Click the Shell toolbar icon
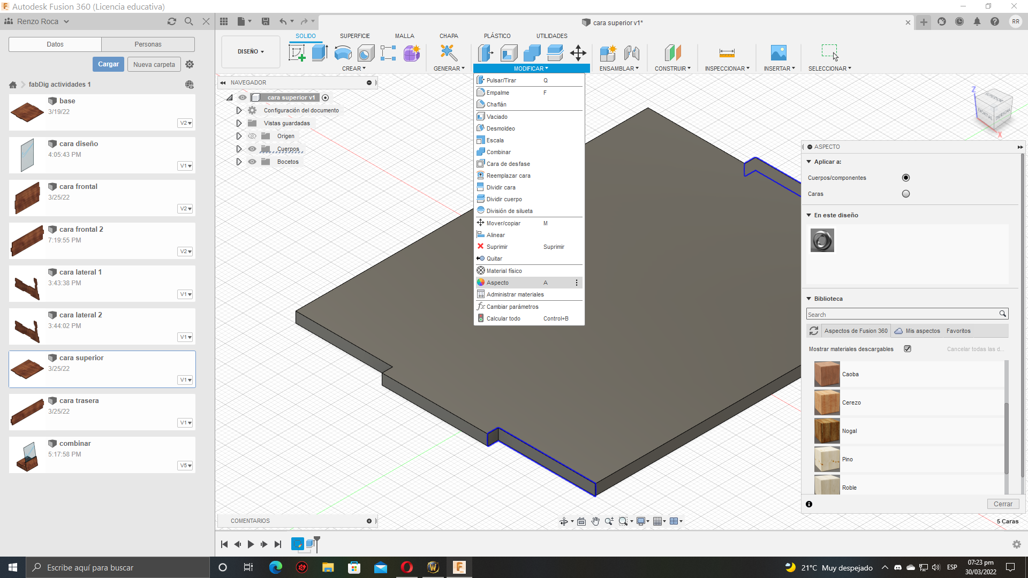Screen dimensions: 1028x578 coord(509,53)
